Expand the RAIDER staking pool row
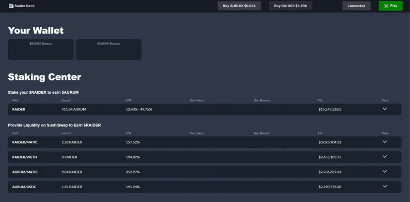The width and height of the screenshot is (410, 202). click(x=384, y=109)
